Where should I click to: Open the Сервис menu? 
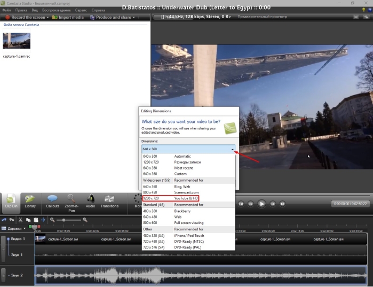coord(81,10)
